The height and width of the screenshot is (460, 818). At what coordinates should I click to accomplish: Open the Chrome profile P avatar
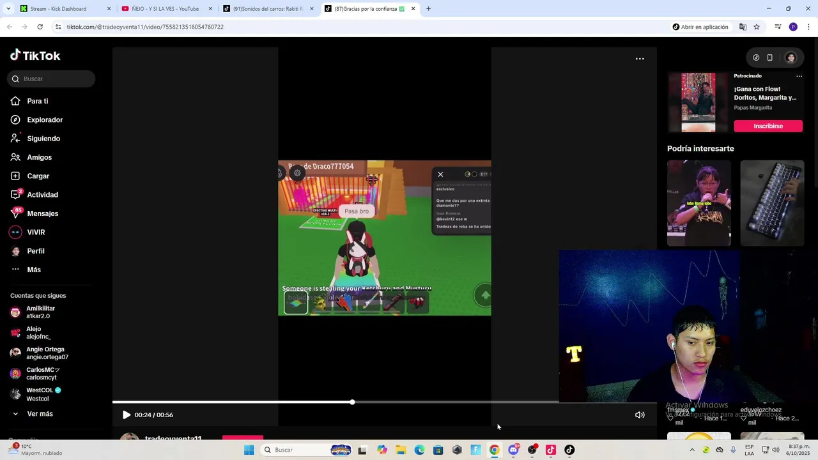(793, 27)
